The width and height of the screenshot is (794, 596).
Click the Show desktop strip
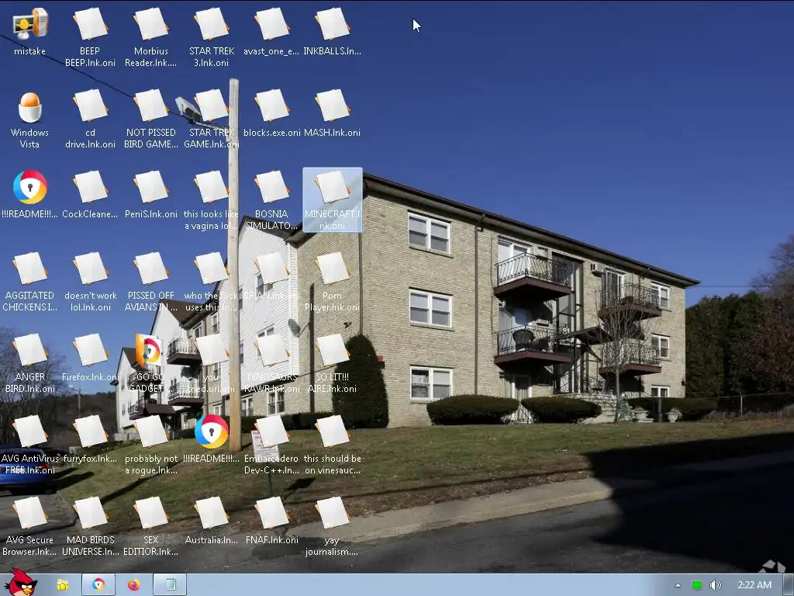789,585
